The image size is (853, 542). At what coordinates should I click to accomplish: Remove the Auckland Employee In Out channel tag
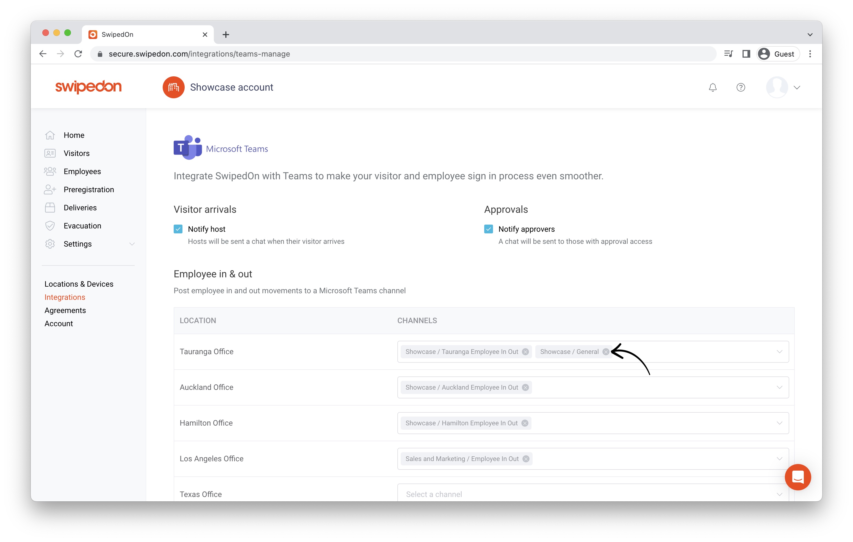point(525,387)
